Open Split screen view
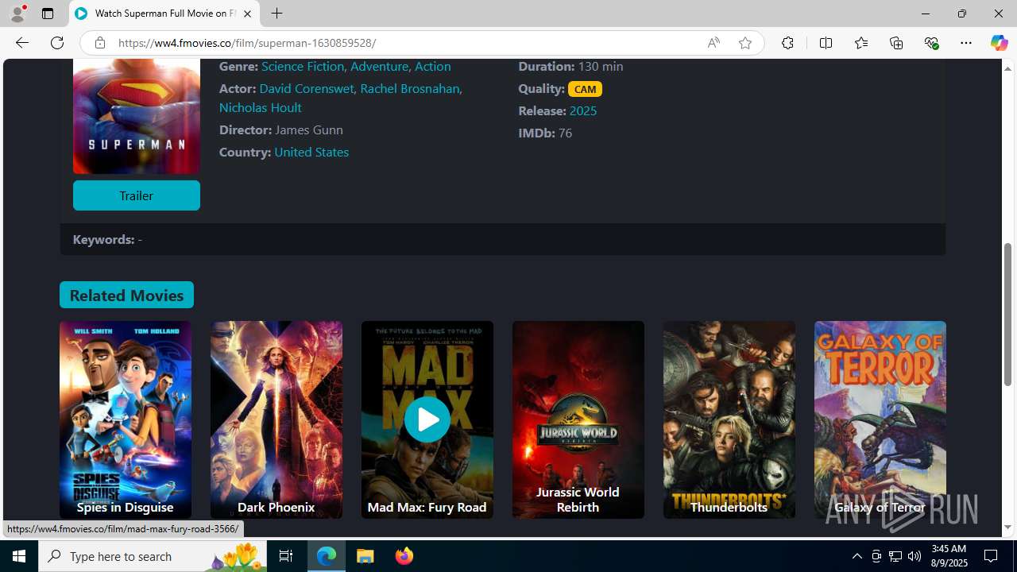1017x572 pixels. (826, 43)
